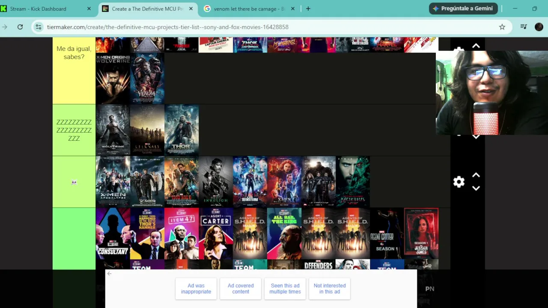Choose the 'Ad covered content' option
Viewport: 548px width, 308px height.
click(241, 289)
